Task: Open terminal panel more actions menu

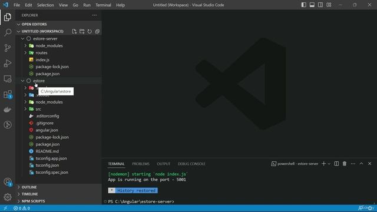Action: tap(353, 164)
